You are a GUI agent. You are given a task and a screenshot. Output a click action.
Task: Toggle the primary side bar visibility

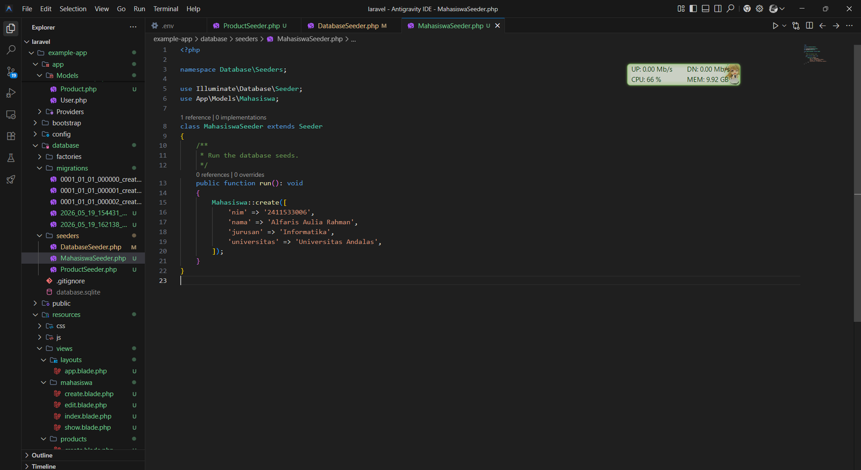click(x=693, y=9)
